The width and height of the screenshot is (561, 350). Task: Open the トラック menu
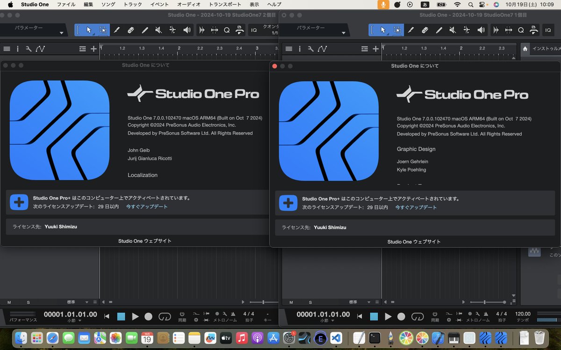(x=133, y=4)
